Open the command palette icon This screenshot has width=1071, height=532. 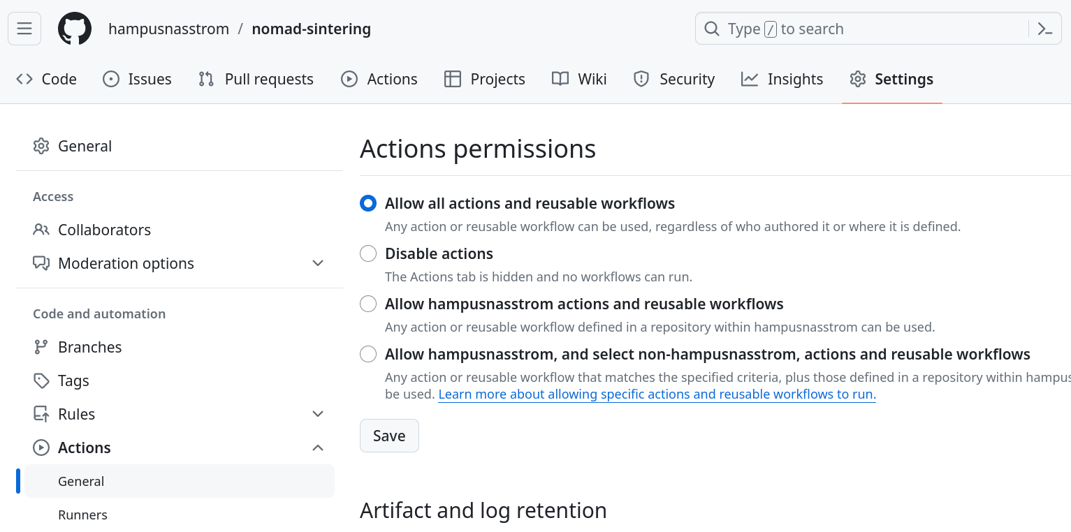(1044, 29)
